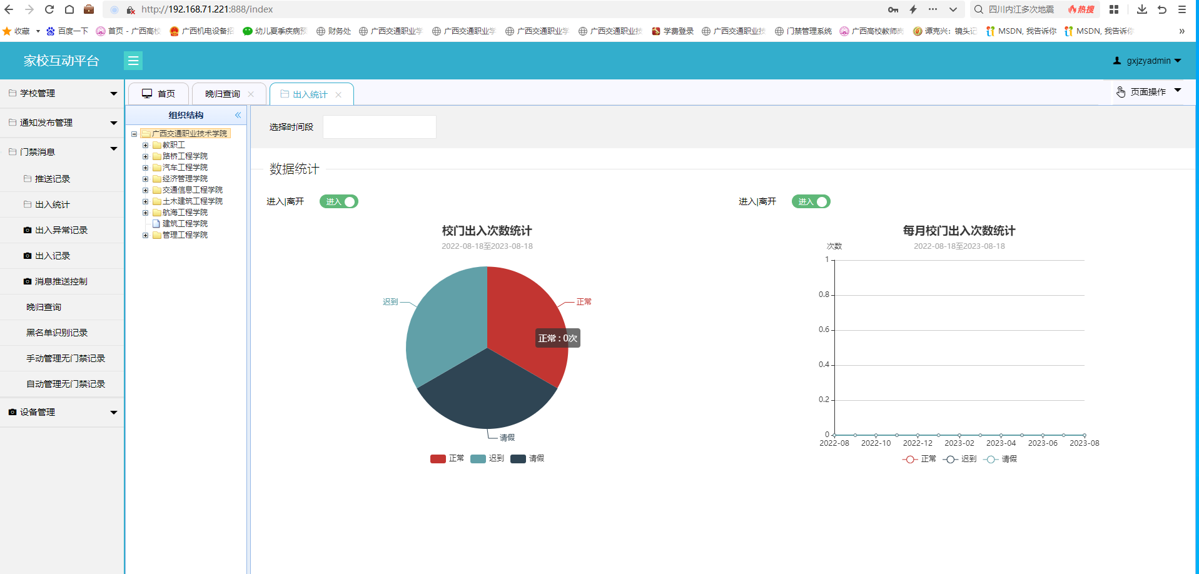
Task: Expand the 路桥工程学院 tree node
Action: [145, 156]
